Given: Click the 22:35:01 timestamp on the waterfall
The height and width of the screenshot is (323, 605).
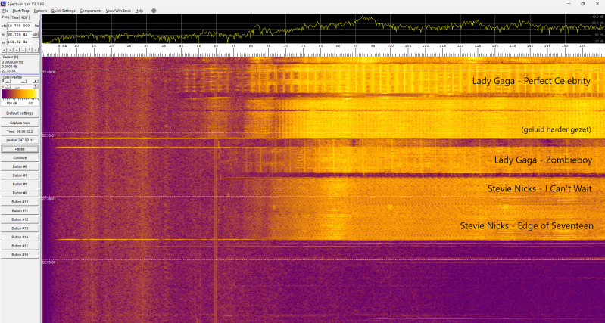Looking at the screenshot, I should (49, 135).
